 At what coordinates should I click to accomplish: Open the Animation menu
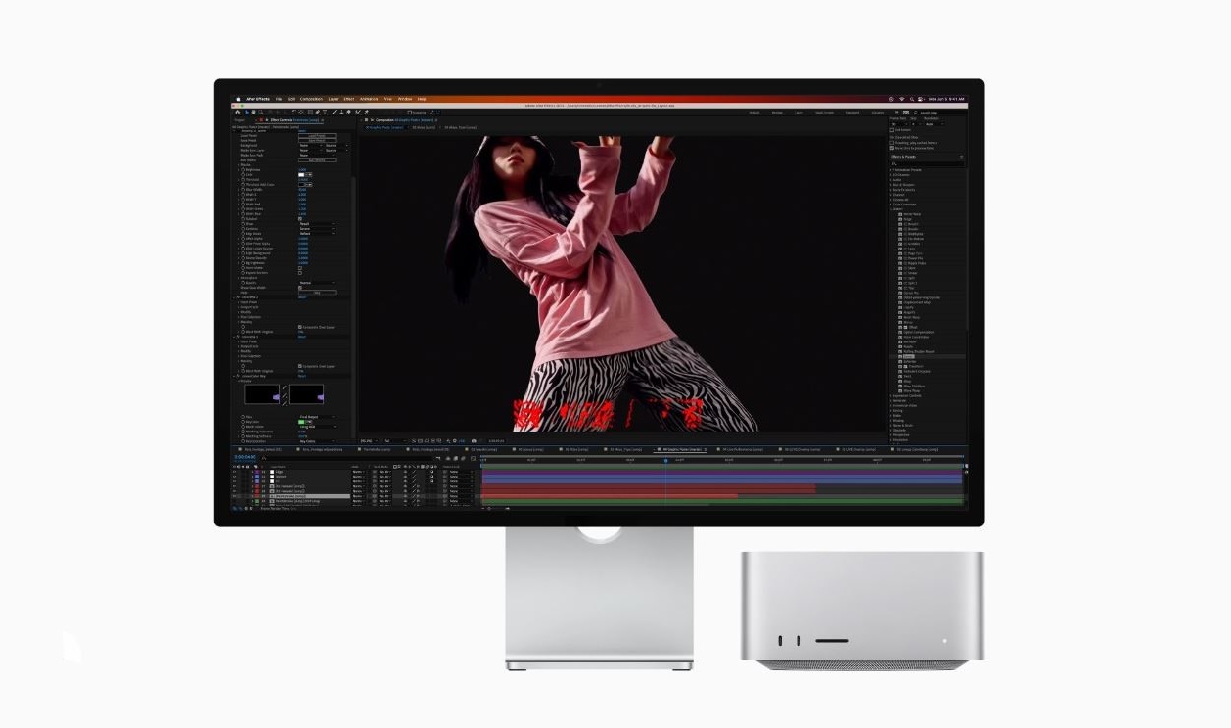coord(369,99)
